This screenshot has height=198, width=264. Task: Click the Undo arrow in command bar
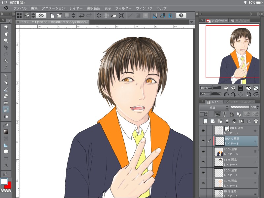point(82,16)
